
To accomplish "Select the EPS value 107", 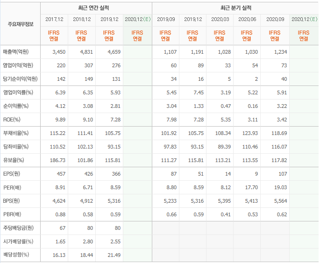I will point(283,174).
